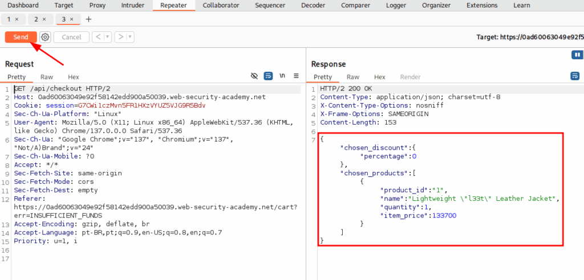
Task: Switch Request view to Raw
Action: point(47,77)
